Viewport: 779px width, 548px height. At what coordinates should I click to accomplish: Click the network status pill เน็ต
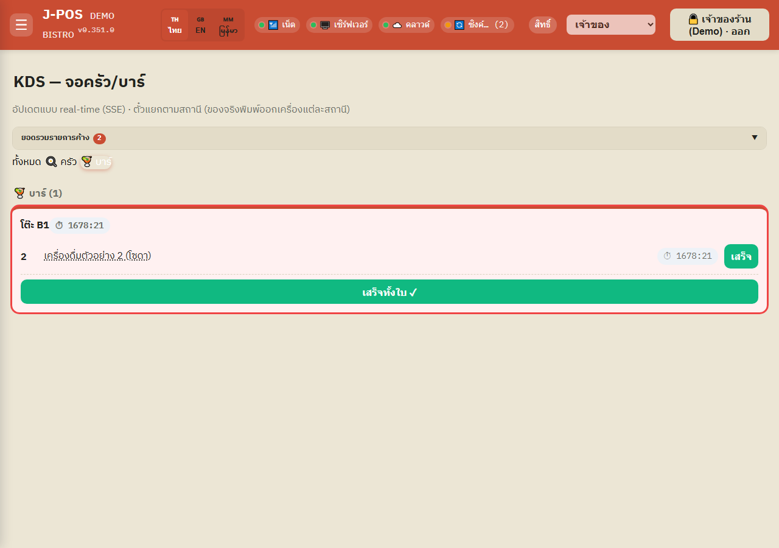(x=277, y=25)
